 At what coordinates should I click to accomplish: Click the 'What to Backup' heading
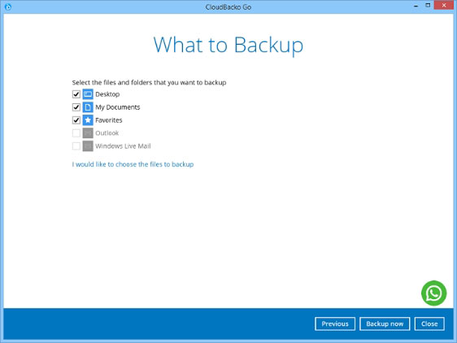pos(228,46)
